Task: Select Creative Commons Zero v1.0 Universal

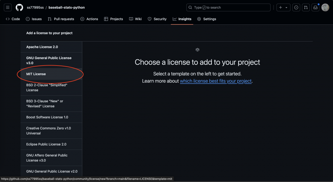Action: (51, 131)
